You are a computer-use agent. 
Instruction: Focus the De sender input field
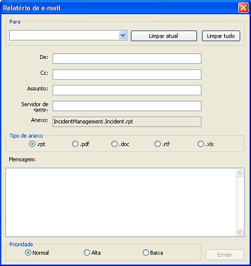coord(127,59)
